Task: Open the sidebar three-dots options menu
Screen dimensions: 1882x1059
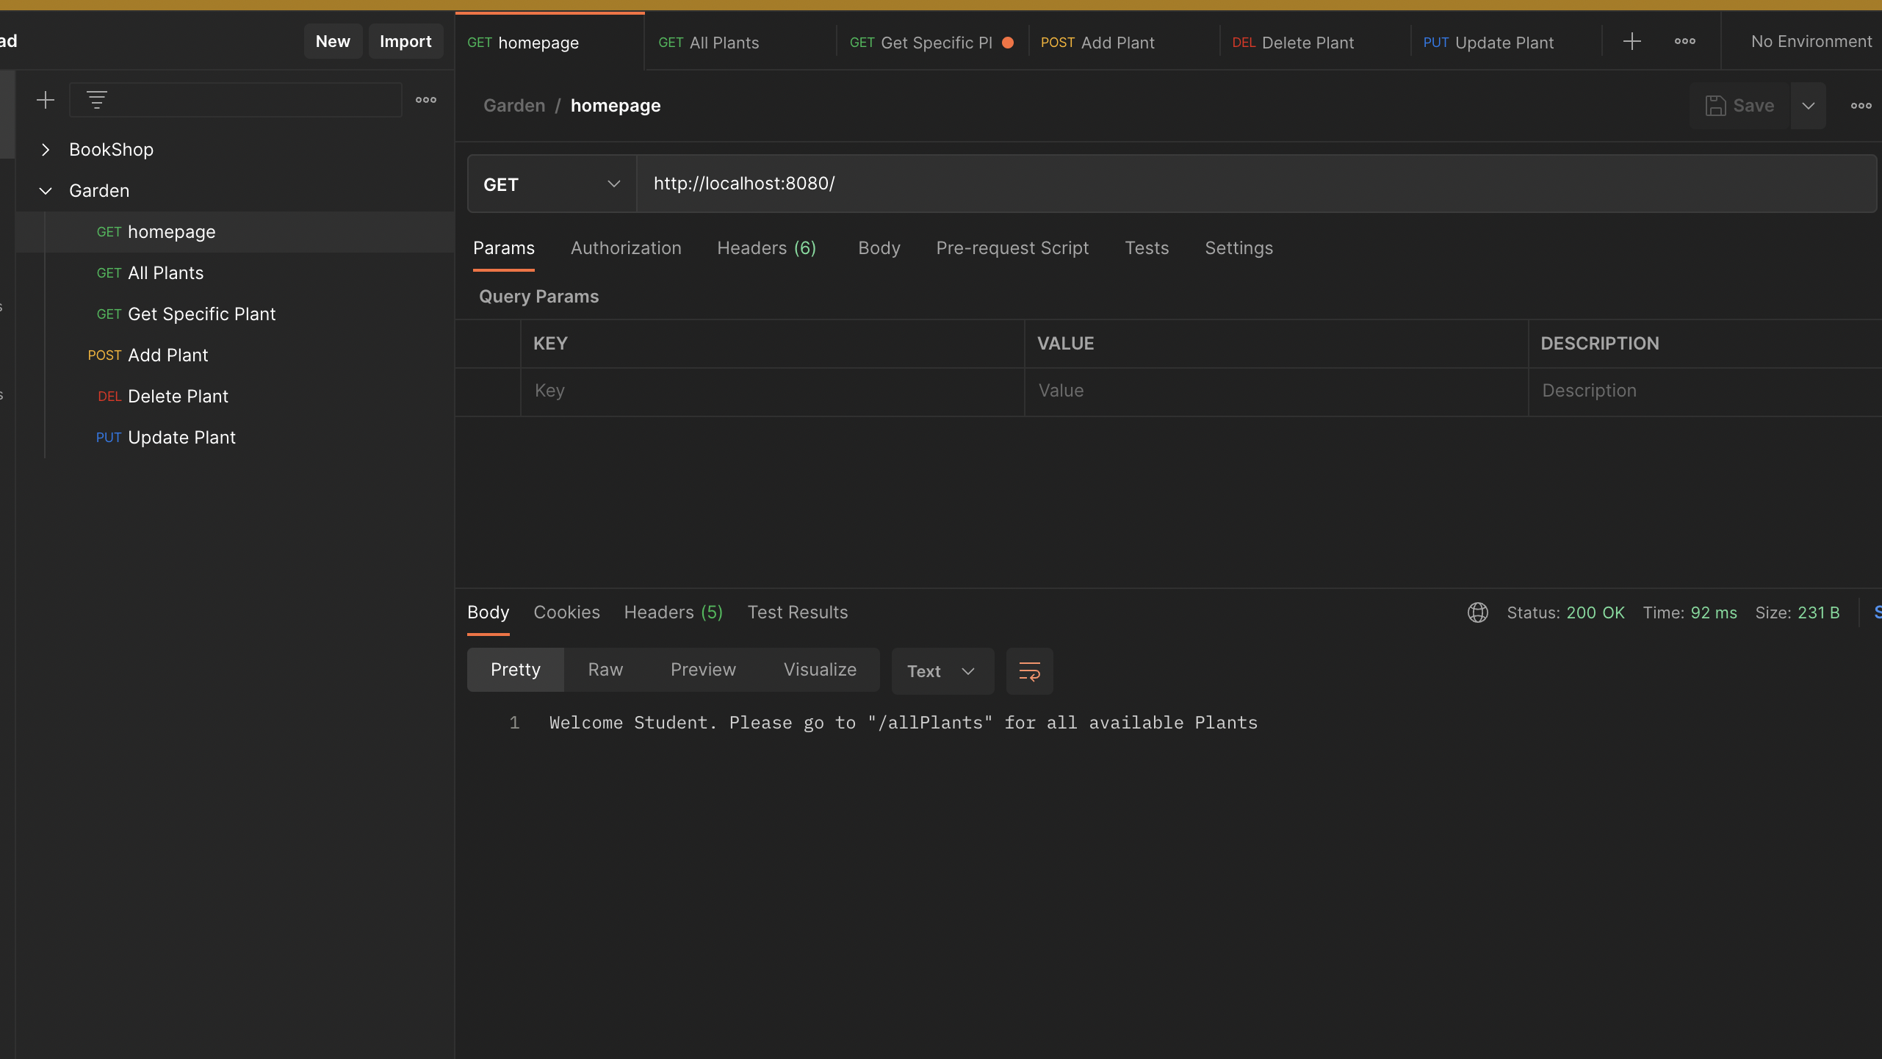Action: [426, 100]
